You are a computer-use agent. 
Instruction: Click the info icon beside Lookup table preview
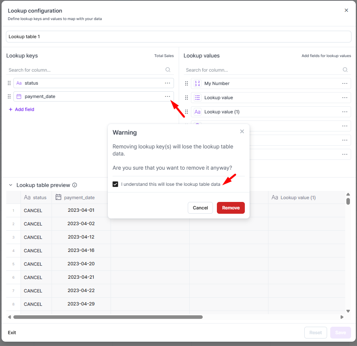tap(75, 185)
